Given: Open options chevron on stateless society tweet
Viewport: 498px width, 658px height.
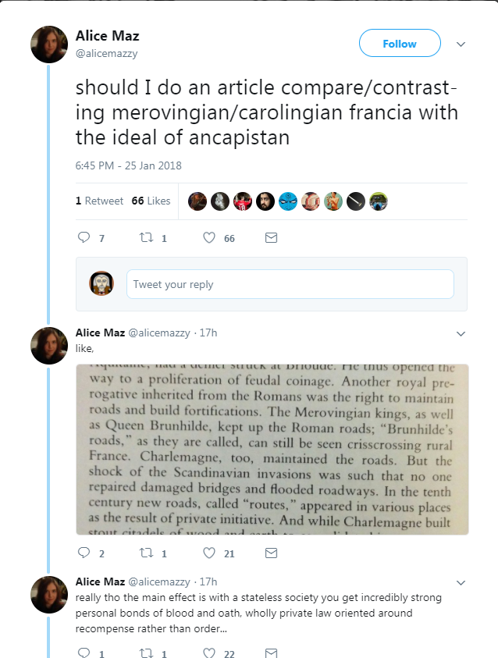Looking at the screenshot, I should click(x=461, y=583).
